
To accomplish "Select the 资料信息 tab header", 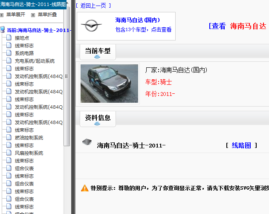I will pyautogui.click(x=98, y=119).
